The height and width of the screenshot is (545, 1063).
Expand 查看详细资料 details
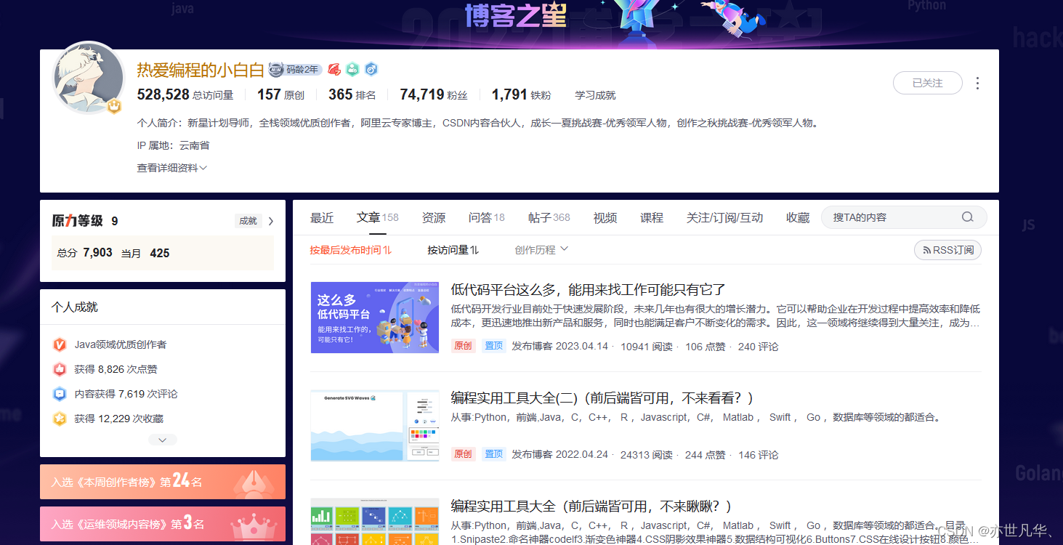(172, 168)
